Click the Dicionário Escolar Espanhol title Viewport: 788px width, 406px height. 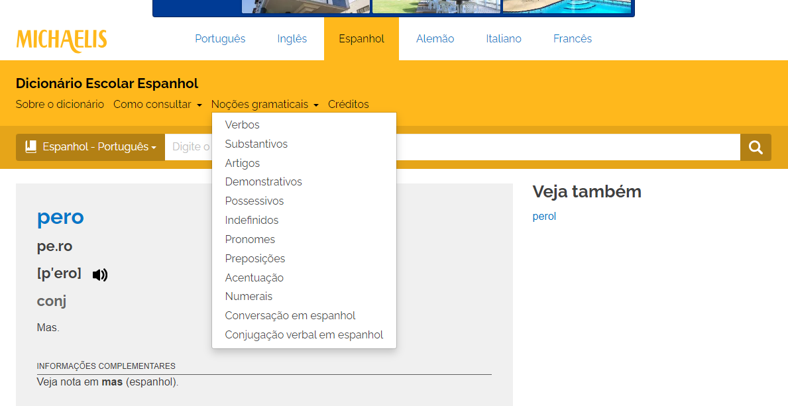tap(107, 83)
